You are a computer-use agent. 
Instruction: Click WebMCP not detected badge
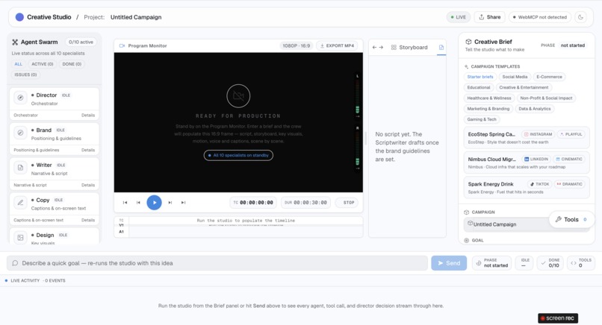[540, 17]
